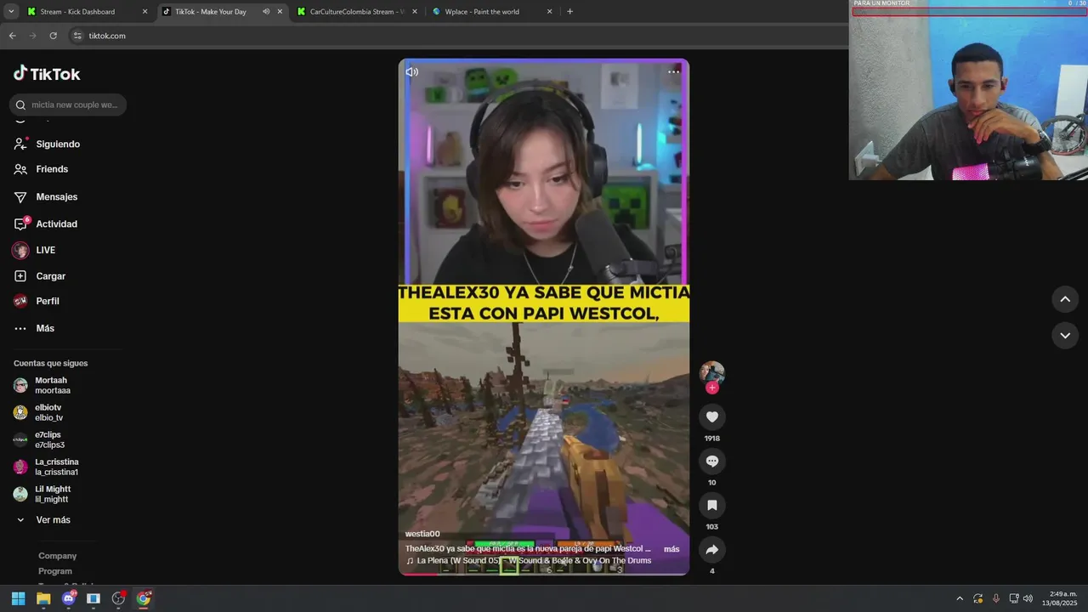Open site information icon in address bar

point(77,36)
